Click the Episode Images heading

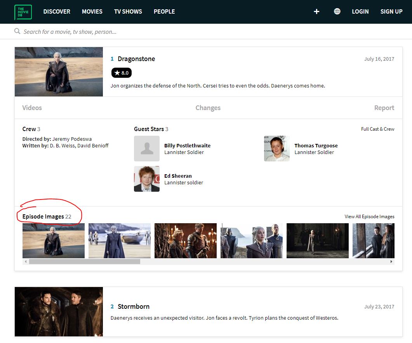(43, 216)
